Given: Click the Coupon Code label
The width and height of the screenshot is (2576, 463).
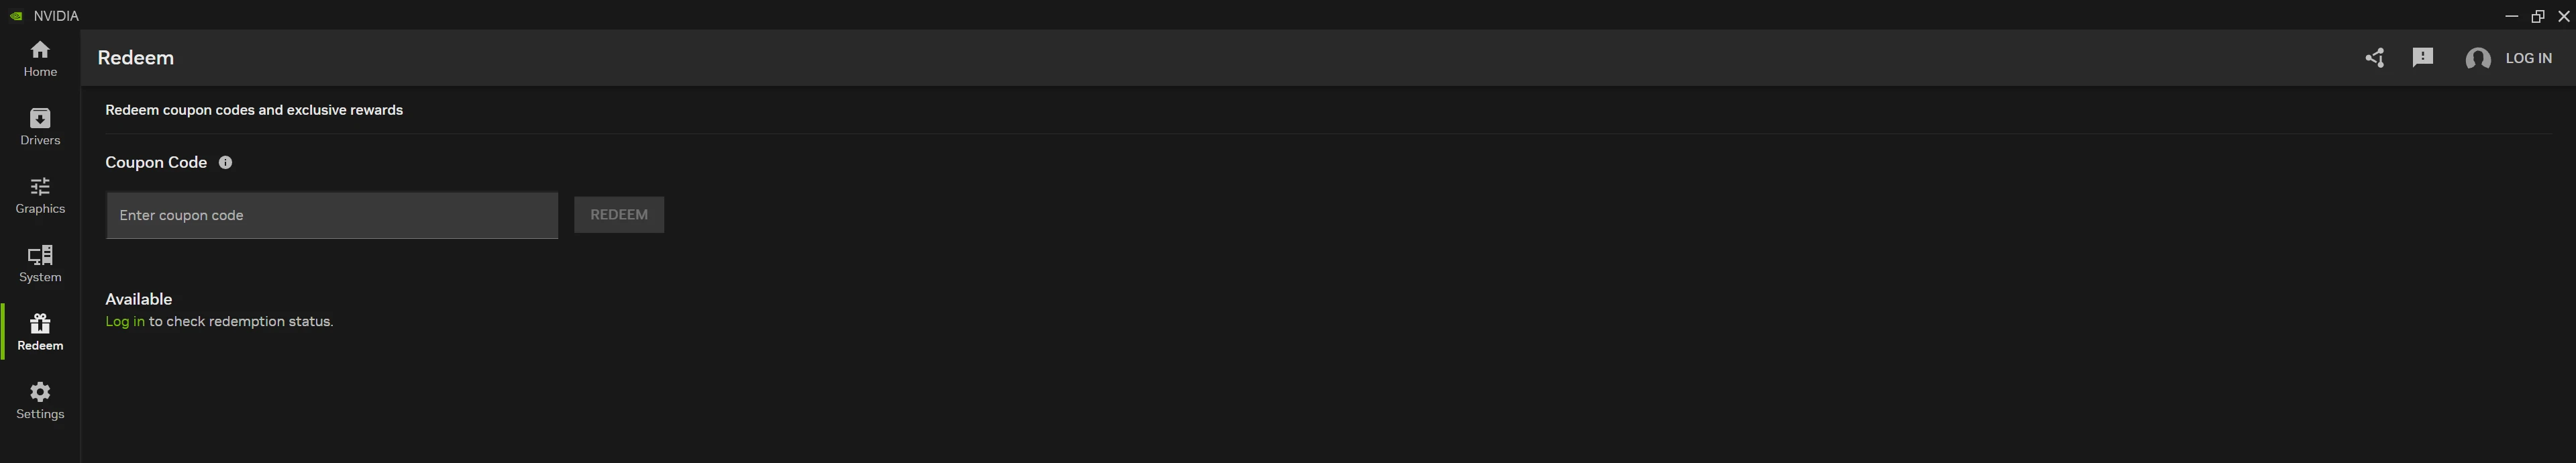Looking at the screenshot, I should coord(156,163).
